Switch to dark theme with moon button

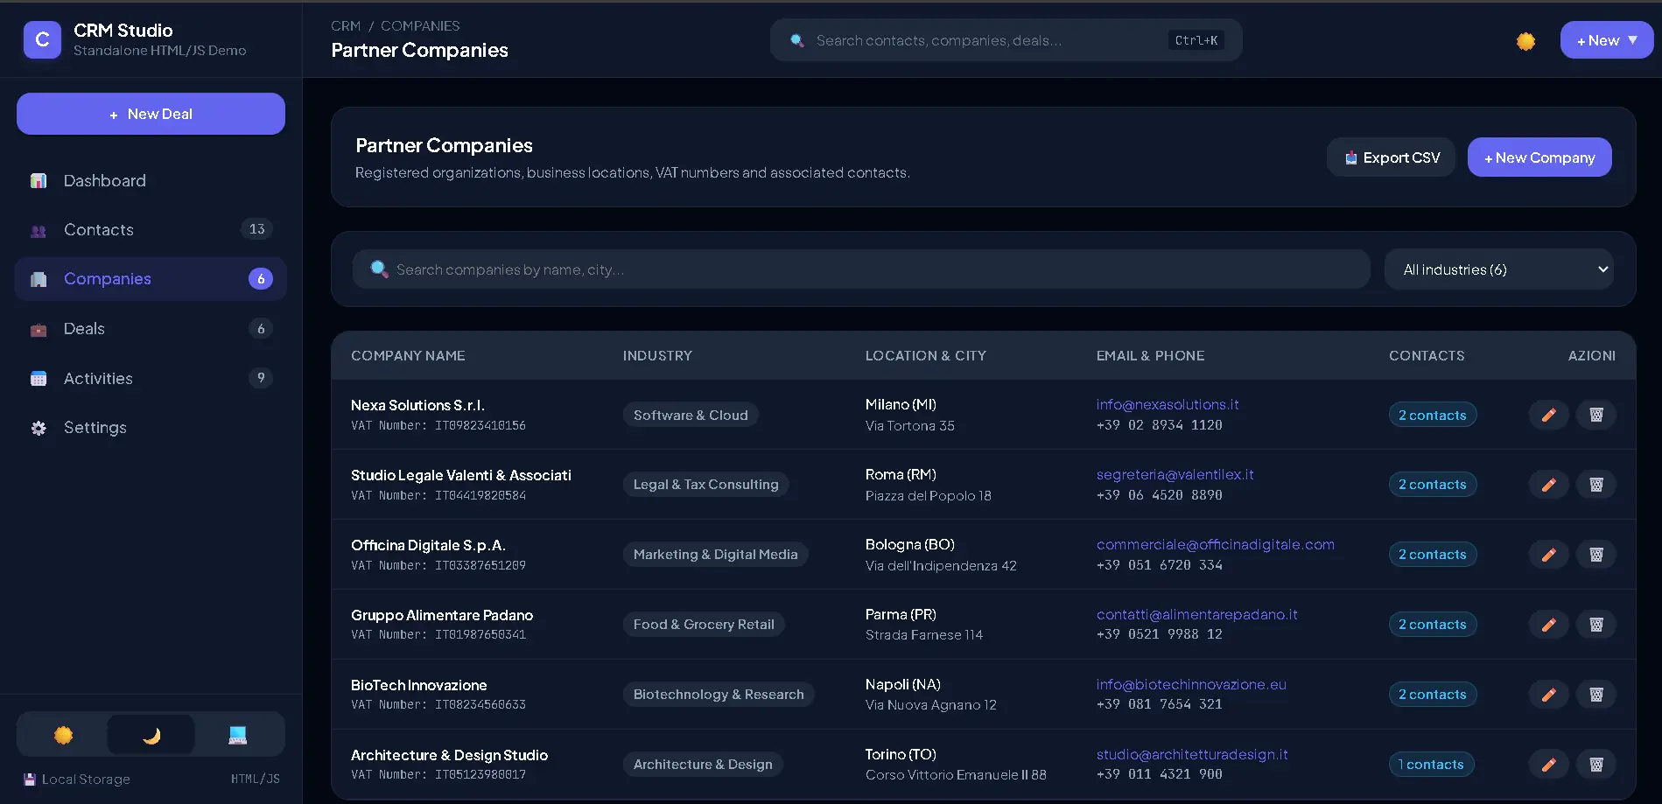[x=151, y=735]
